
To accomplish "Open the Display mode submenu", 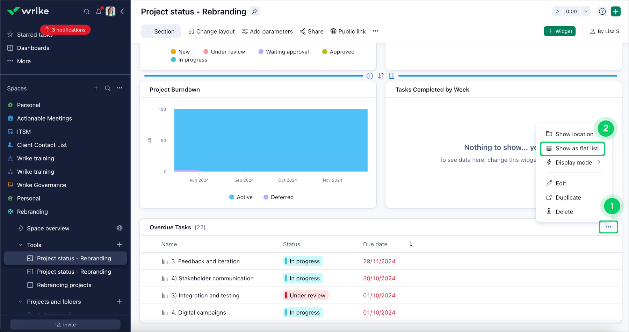I will [573, 162].
